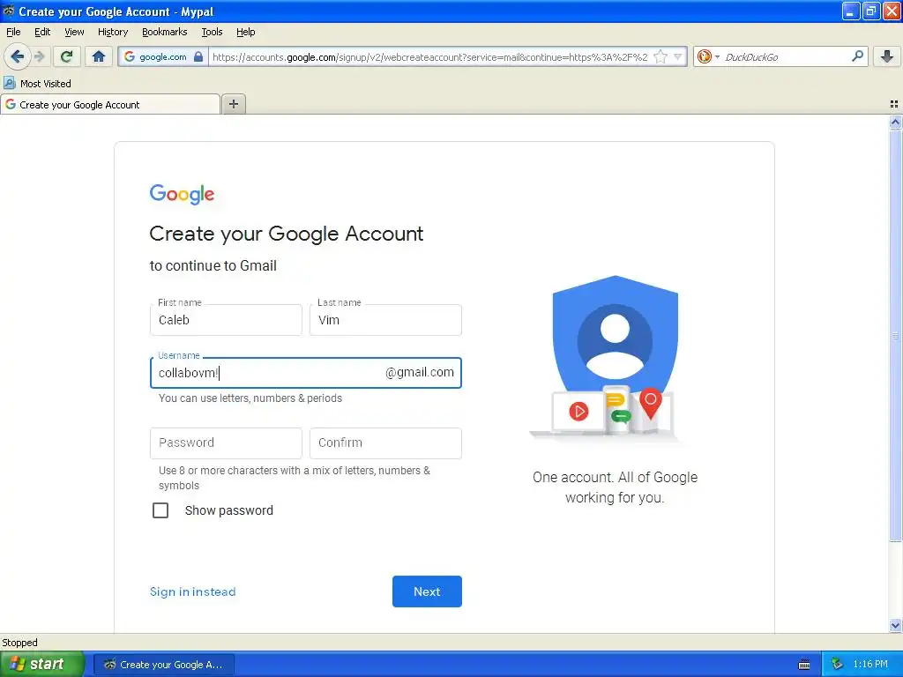
Task: Enable the Show password checkbox
Action: click(x=160, y=510)
